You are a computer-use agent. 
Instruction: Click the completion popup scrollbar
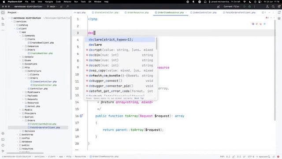click(156, 43)
